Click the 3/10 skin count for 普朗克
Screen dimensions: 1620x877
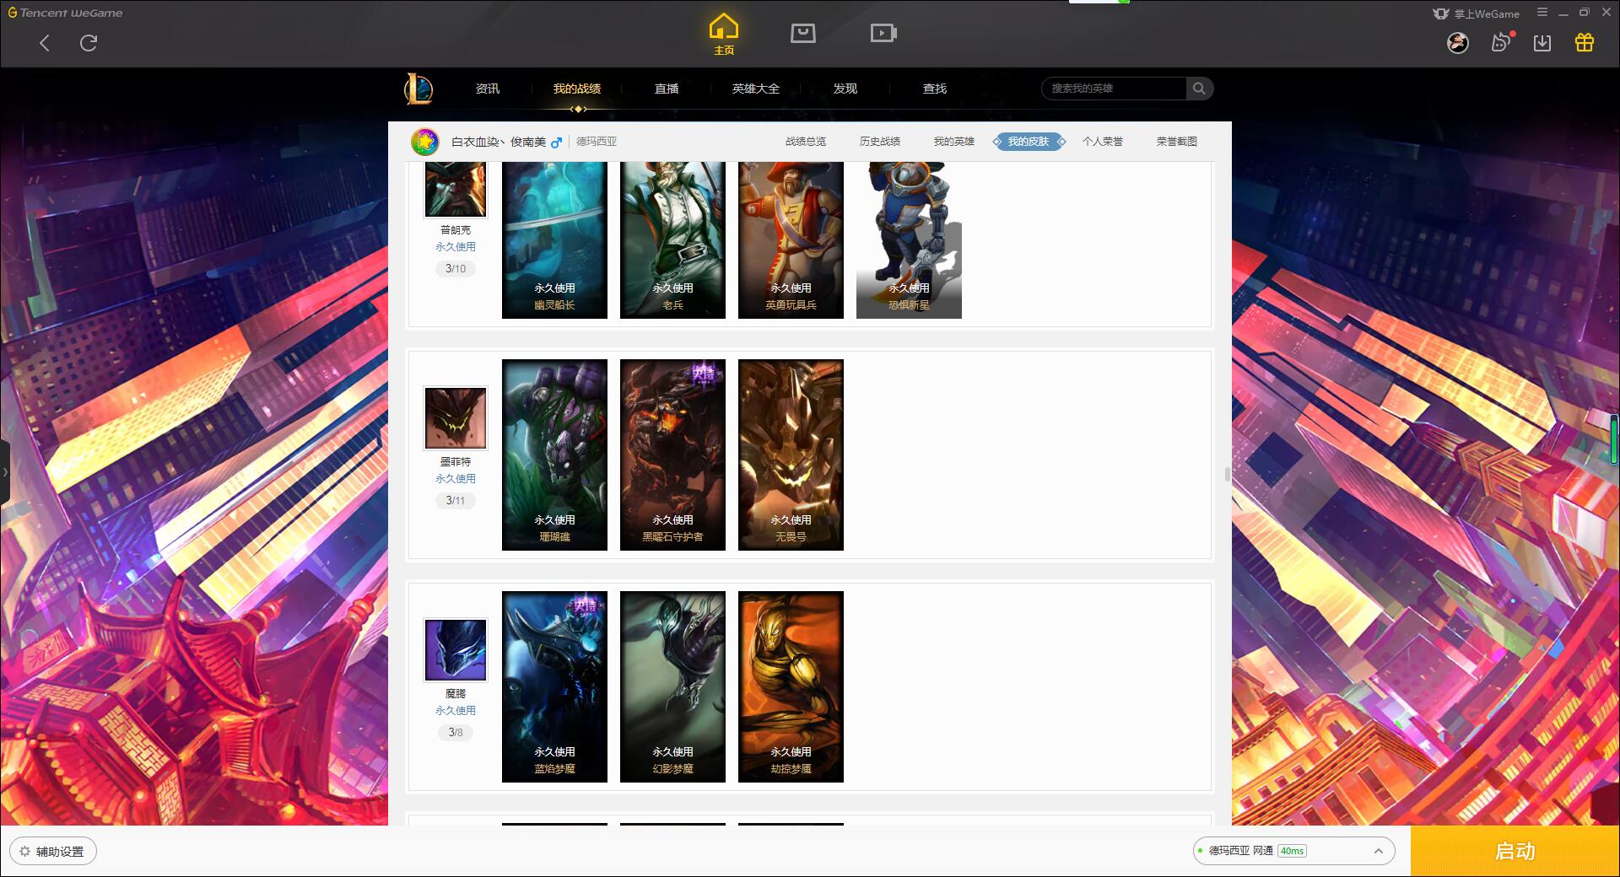(x=456, y=269)
